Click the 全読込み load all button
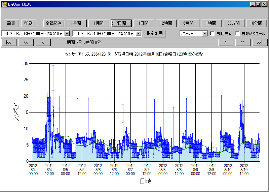 click(x=54, y=23)
